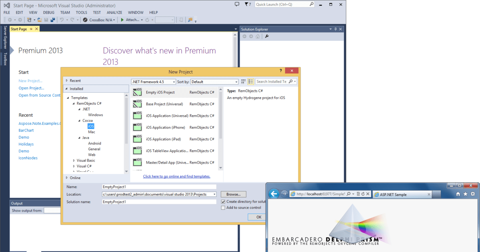Viewport: 480px width, 252px height.
Task: Click the Browse... button
Action: 233,194
